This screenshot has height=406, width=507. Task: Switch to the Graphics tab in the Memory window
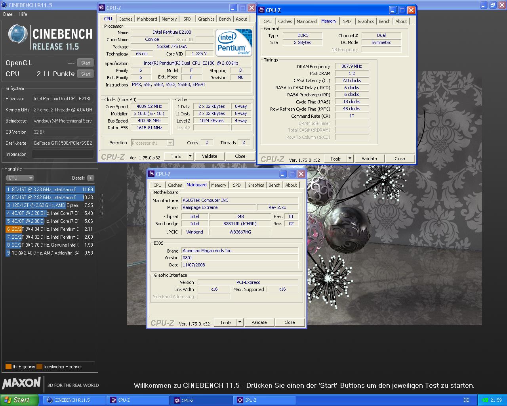(x=366, y=21)
